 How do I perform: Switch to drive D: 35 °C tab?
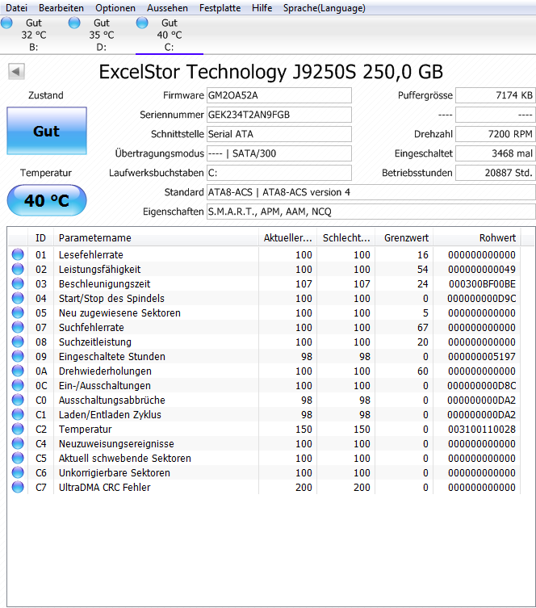point(102,35)
